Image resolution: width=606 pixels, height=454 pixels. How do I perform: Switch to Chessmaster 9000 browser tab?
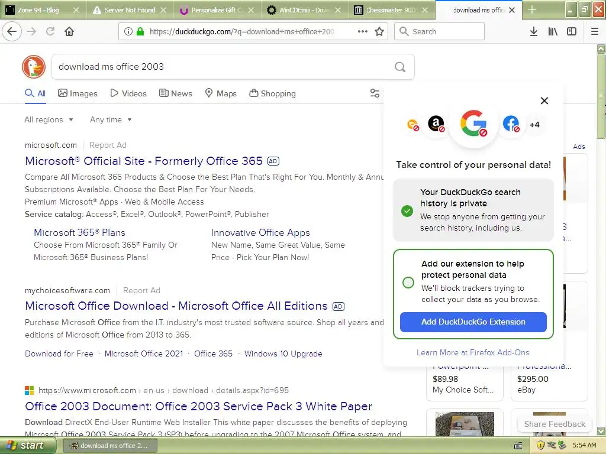pos(391,10)
